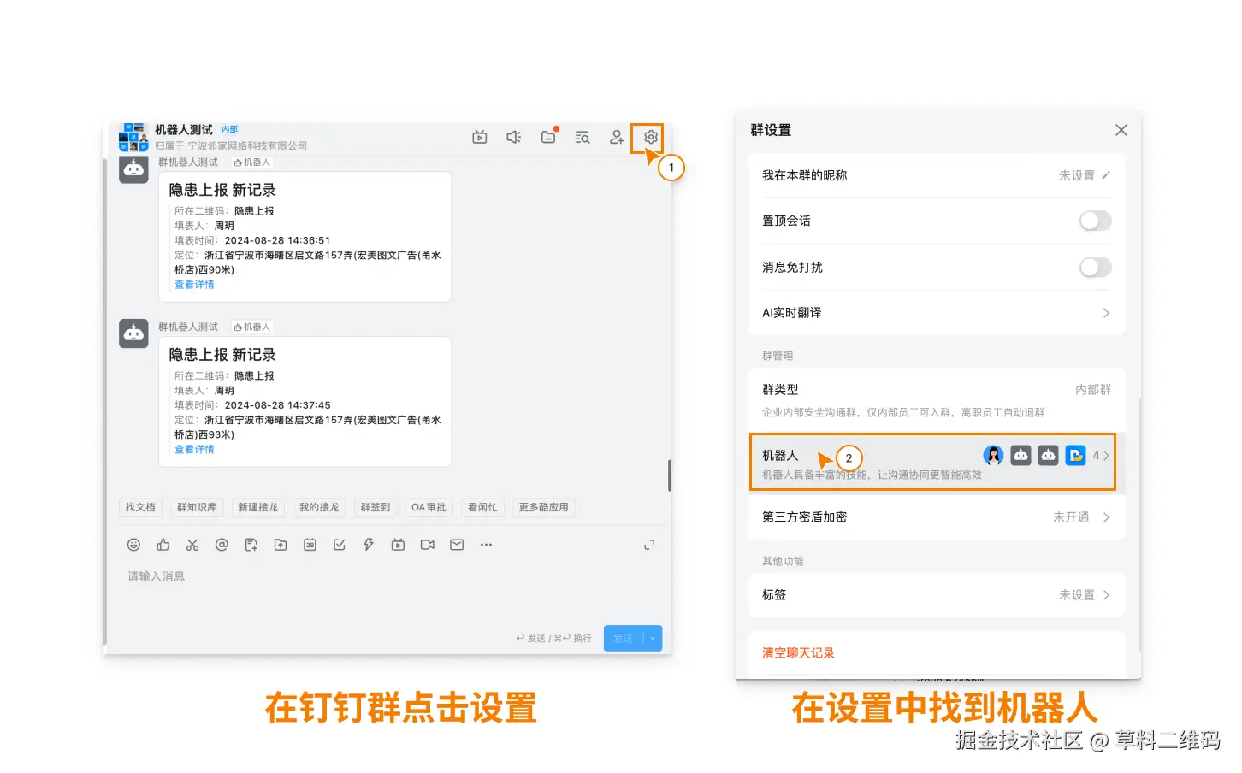Open the 第三方密盾加密 chevron
The width and height of the screenshot is (1242, 773).
(x=1106, y=517)
